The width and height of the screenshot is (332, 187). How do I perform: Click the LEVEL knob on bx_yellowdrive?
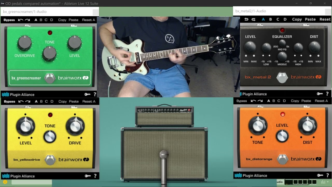pyautogui.click(x=25, y=126)
